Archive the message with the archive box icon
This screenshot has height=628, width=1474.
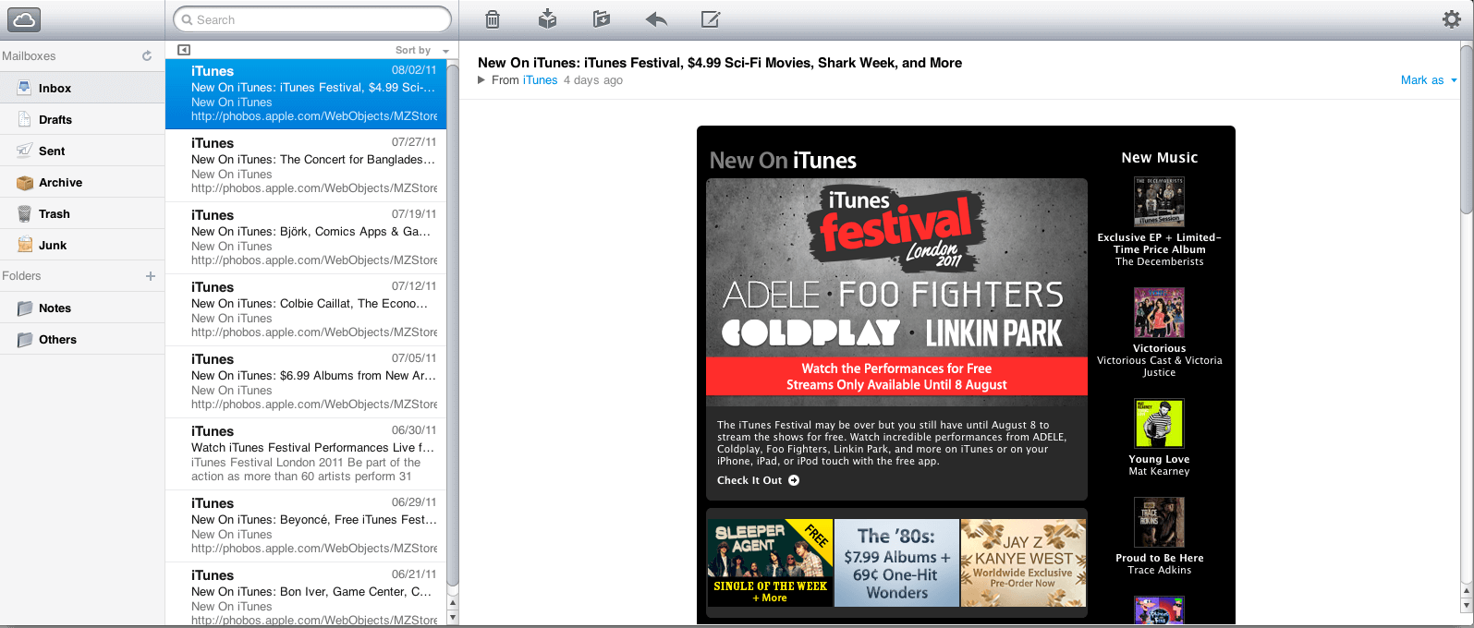click(547, 18)
